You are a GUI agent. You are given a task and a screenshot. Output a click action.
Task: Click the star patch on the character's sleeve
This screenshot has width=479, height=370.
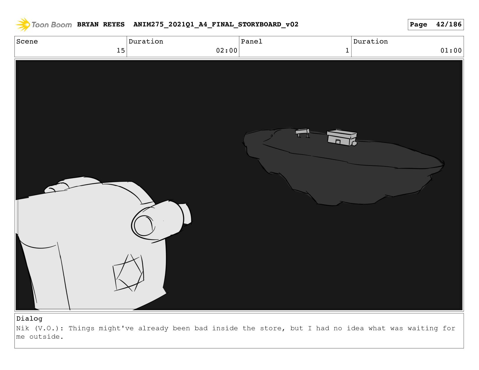tap(128, 273)
